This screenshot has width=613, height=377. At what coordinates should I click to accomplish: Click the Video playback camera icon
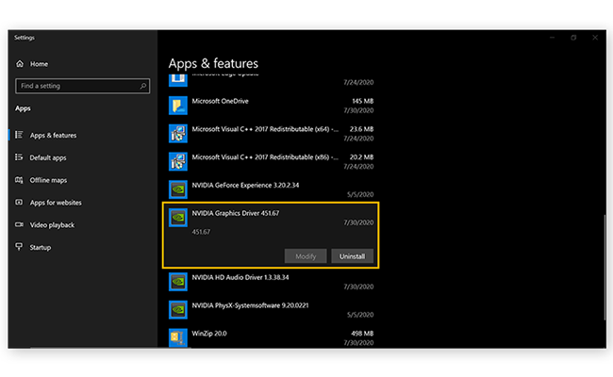pyautogui.click(x=19, y=224)
